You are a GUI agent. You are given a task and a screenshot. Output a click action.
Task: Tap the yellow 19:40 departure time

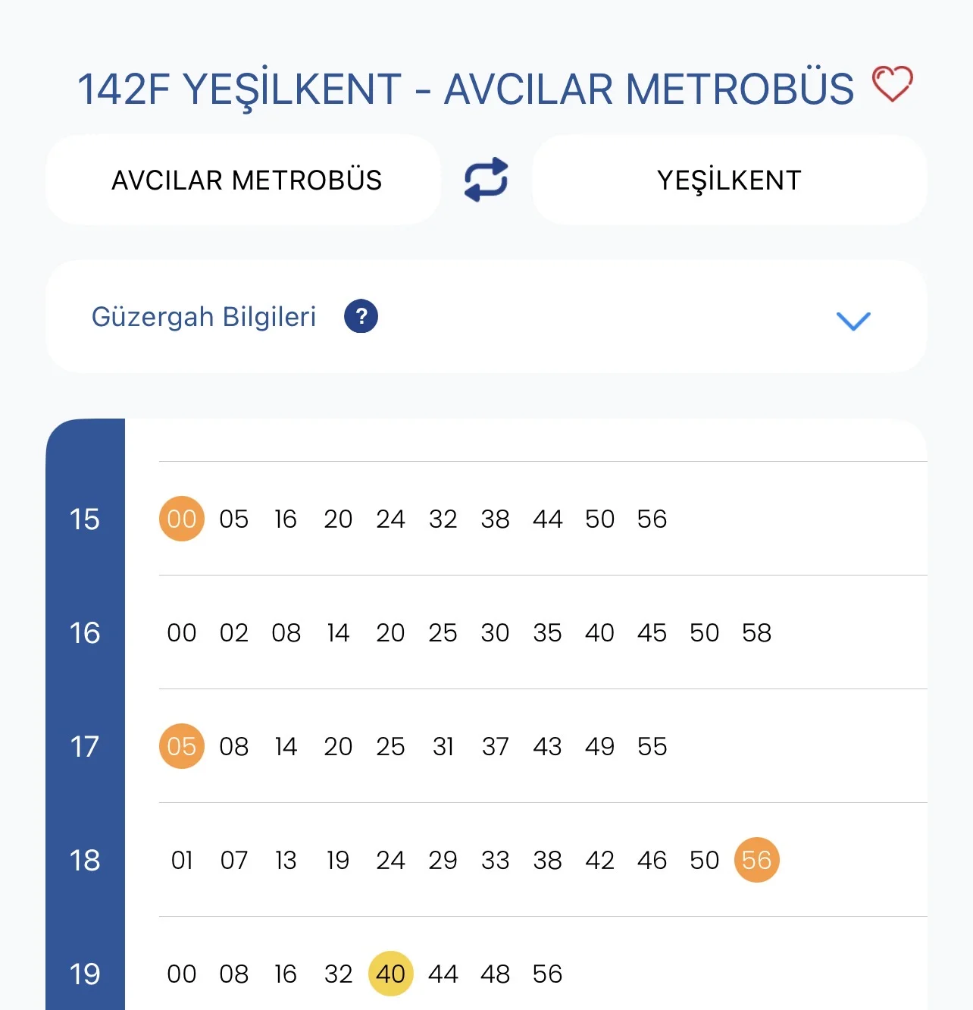(390, 974)
